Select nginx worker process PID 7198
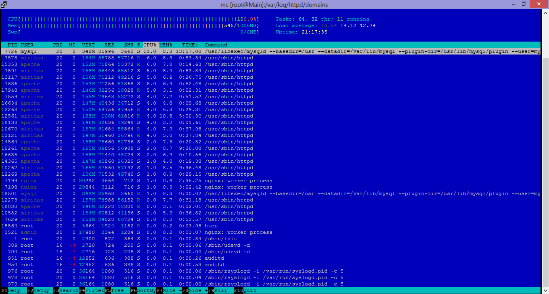The image size is (549, 294). (x=270, y=187)
